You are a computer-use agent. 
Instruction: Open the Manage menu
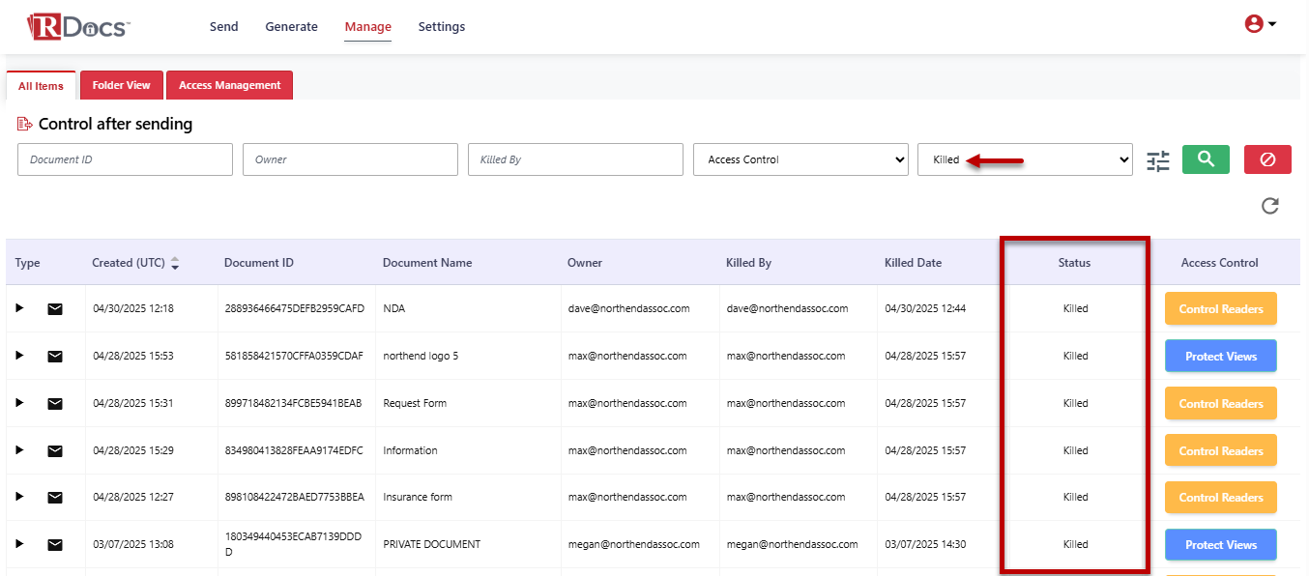367,27
